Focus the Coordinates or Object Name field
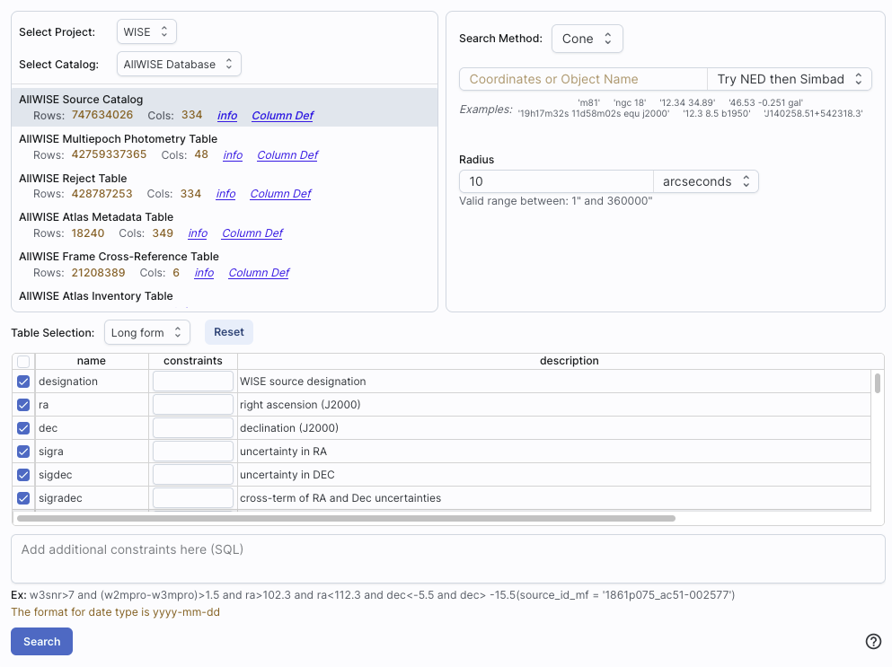This screenshot has width=892, height=667. click(x=583, y=79)
